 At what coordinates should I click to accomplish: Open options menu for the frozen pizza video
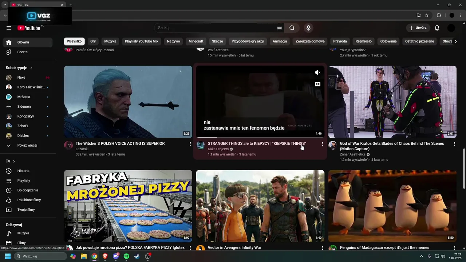tap(190, 248)
